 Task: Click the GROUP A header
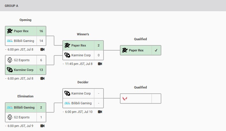[x=12, y=6]
